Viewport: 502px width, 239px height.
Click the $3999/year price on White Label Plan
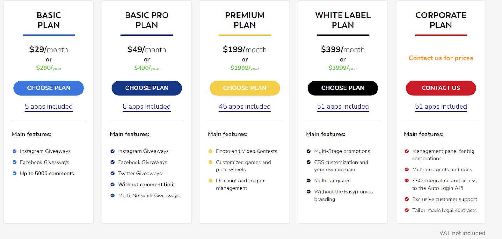coord(343,68)
